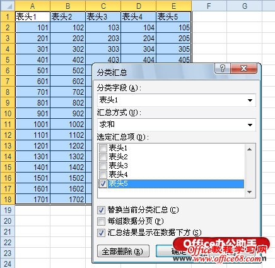Click cell with value 1202
The width and height of the screenshot is (275, 268).
coord(68,145)
